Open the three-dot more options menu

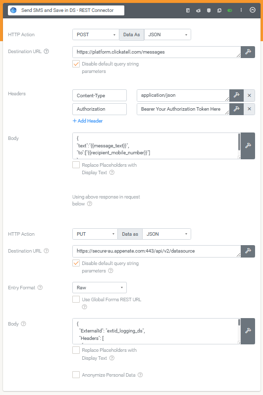[241, 10]
